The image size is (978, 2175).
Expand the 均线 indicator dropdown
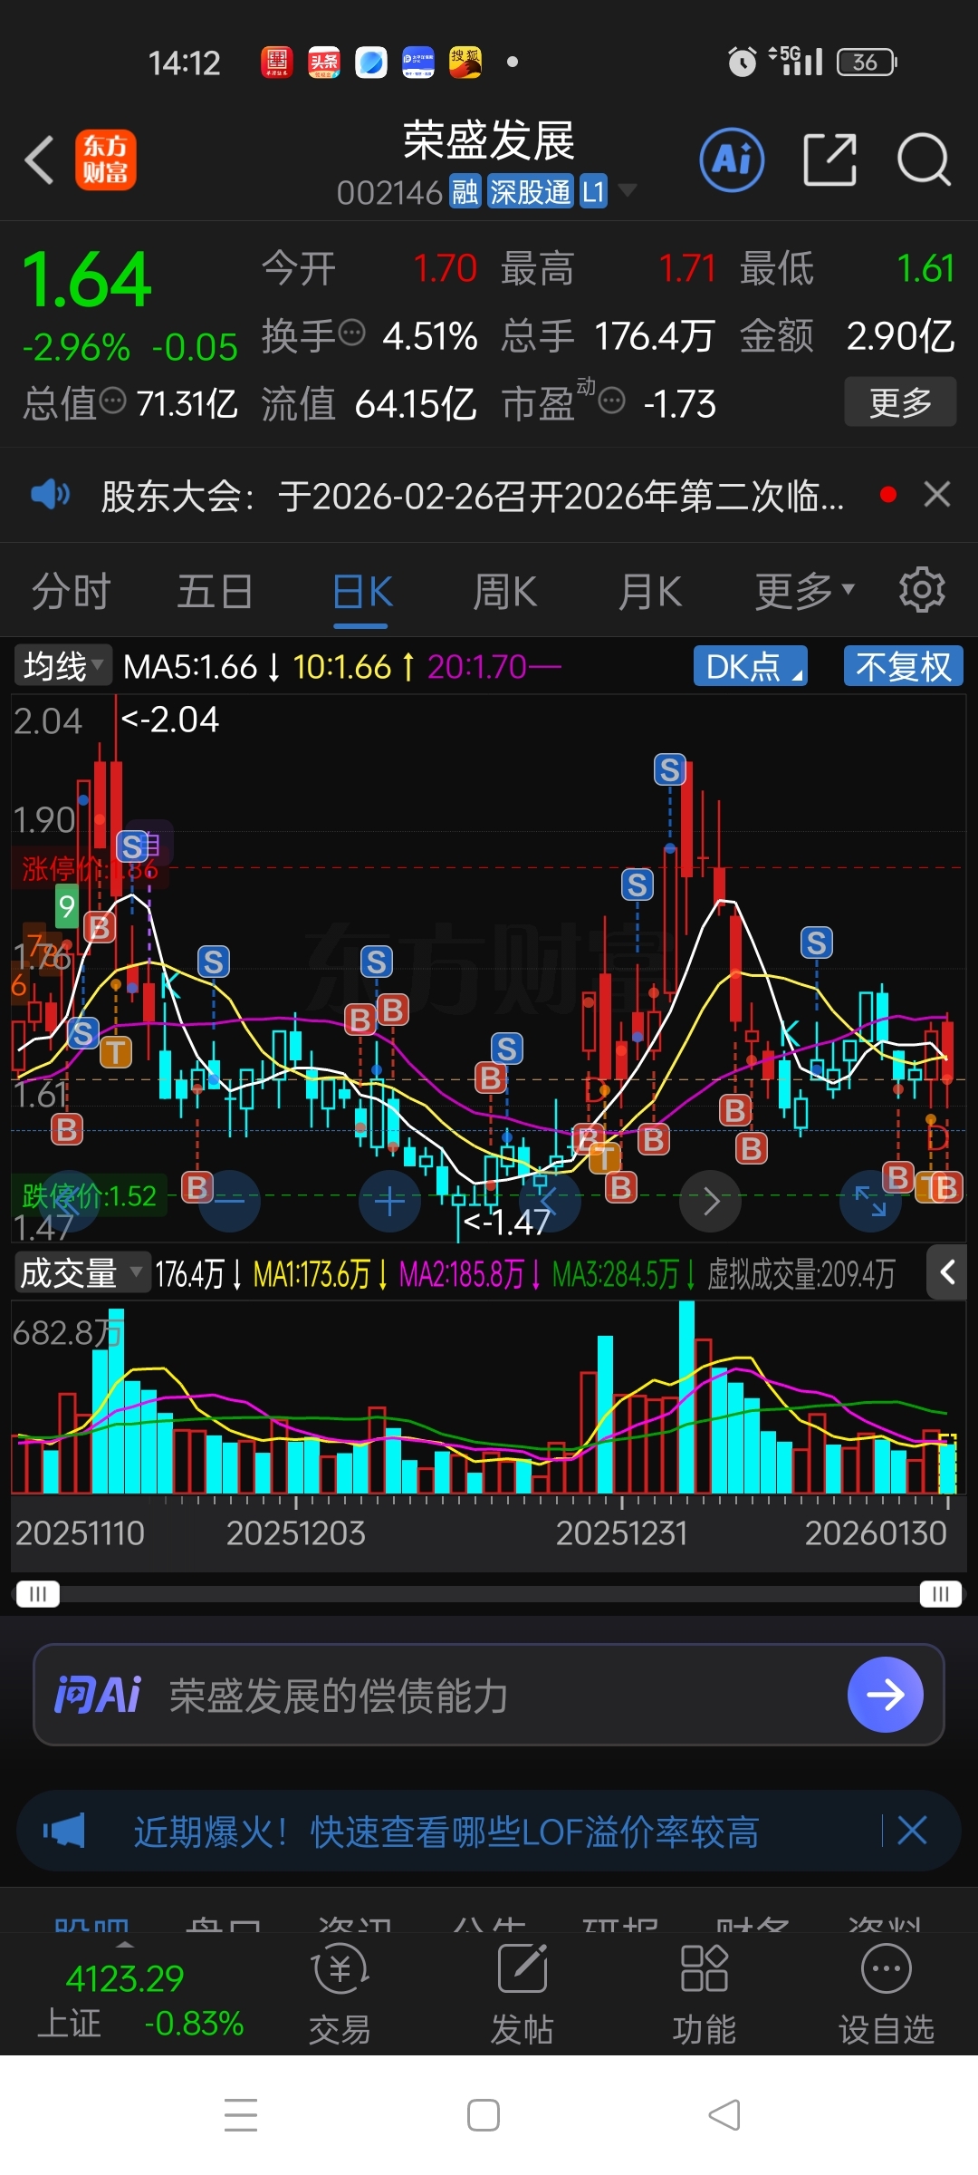coord(62,666)
